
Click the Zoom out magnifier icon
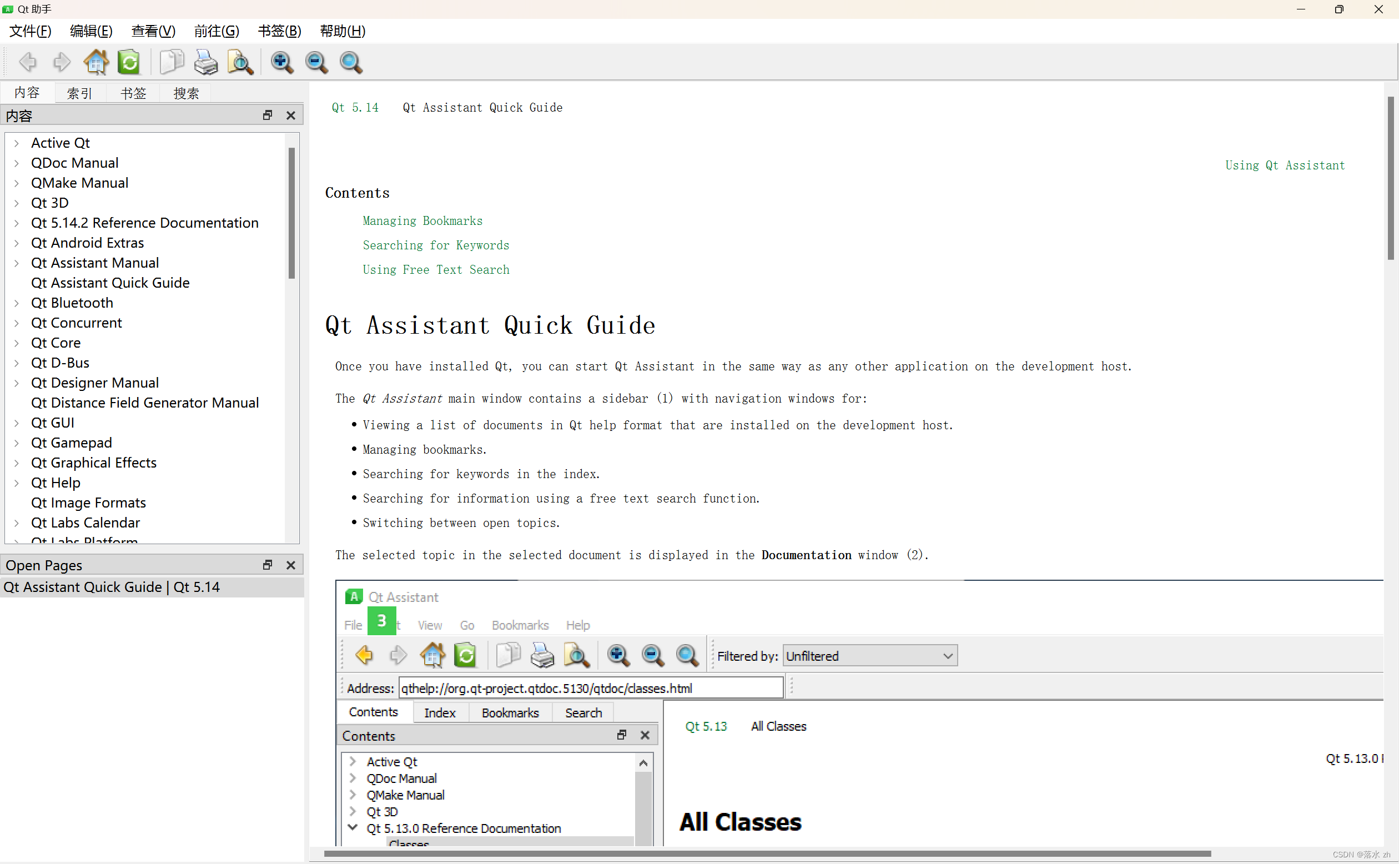click(x=316, y=62)
